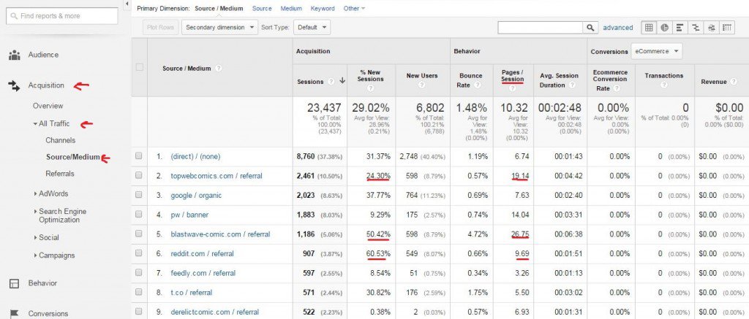Viewport: 749px width, 319px height.
Task: Click the search magnifier button
Action: [590, 28]
